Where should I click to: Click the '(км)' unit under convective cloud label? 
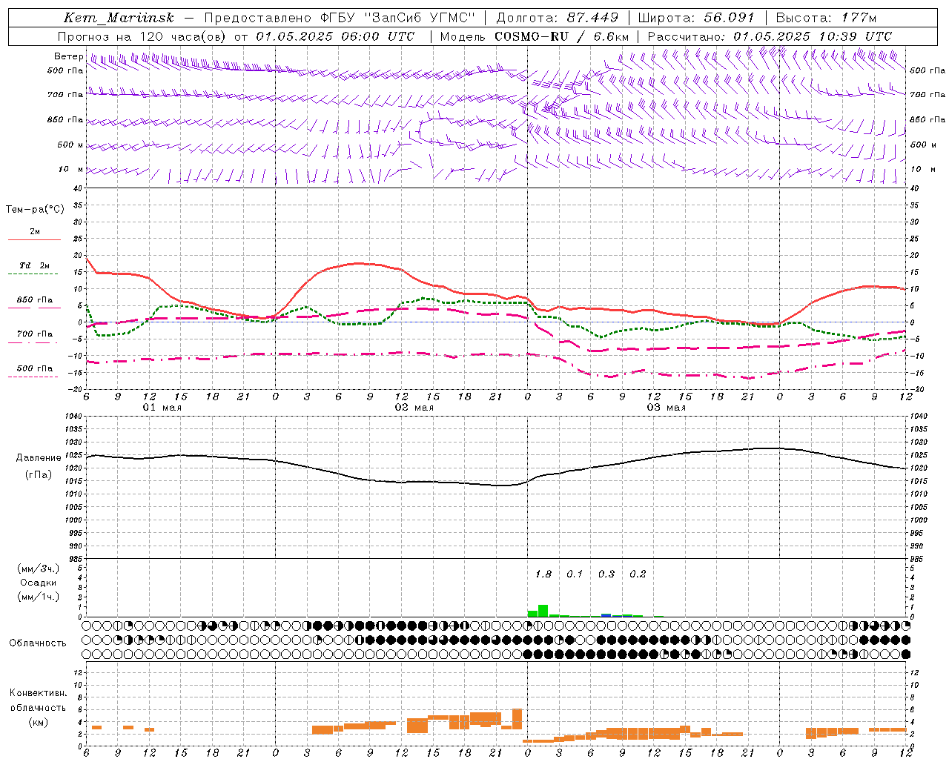click(38, 722)
